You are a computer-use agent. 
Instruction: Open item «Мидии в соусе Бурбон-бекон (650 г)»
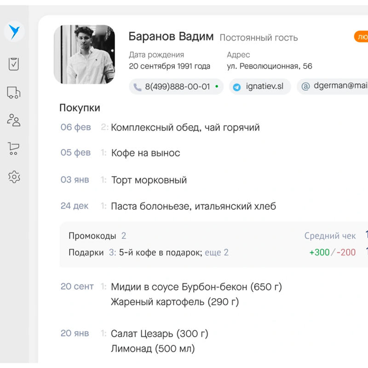pyautogui.click(x=196, y=287)
